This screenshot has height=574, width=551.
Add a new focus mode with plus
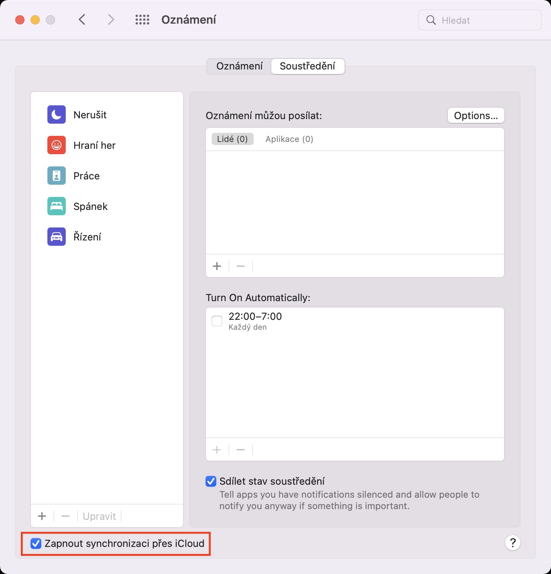point(42,516)
